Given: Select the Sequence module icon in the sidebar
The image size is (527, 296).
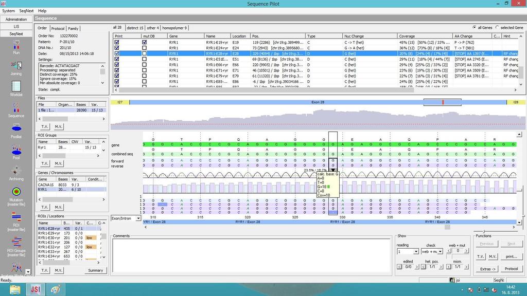Looking at the screenshot, I should (16, 108).
